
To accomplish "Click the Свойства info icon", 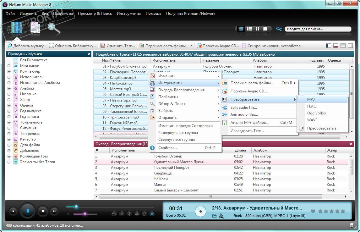I will click(152, 148).
